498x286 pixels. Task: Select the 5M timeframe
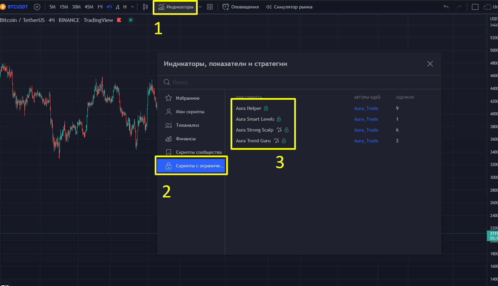click(52, 7)
